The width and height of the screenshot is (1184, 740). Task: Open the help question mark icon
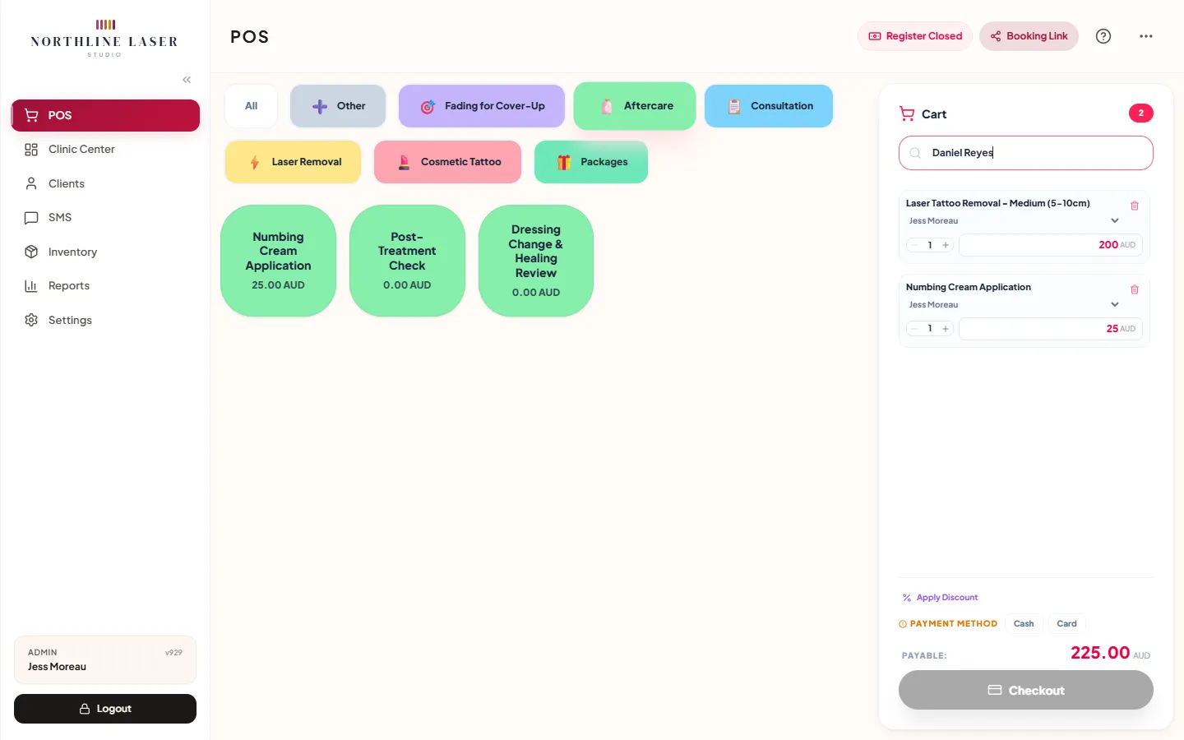click(x=1103, y=36)
